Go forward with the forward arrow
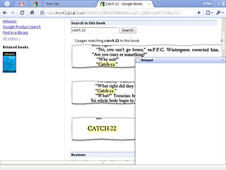This screenshot has height=170, width=226. pos(12,13)
